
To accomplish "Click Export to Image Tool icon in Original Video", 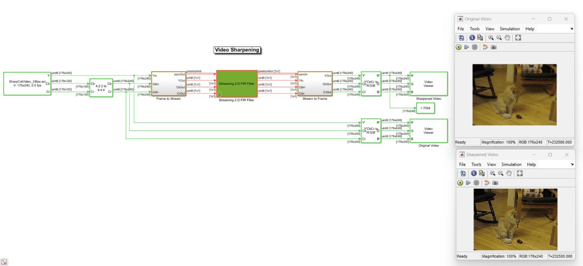I will pyautogui.click(x=461, y=38).
